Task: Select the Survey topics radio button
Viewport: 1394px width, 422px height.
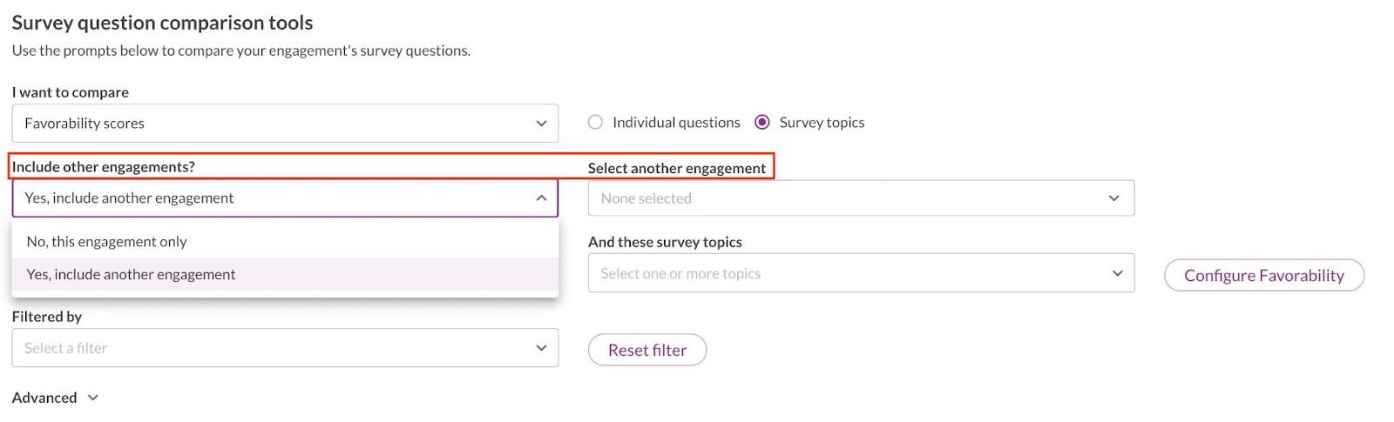Action: pos(762,123)
